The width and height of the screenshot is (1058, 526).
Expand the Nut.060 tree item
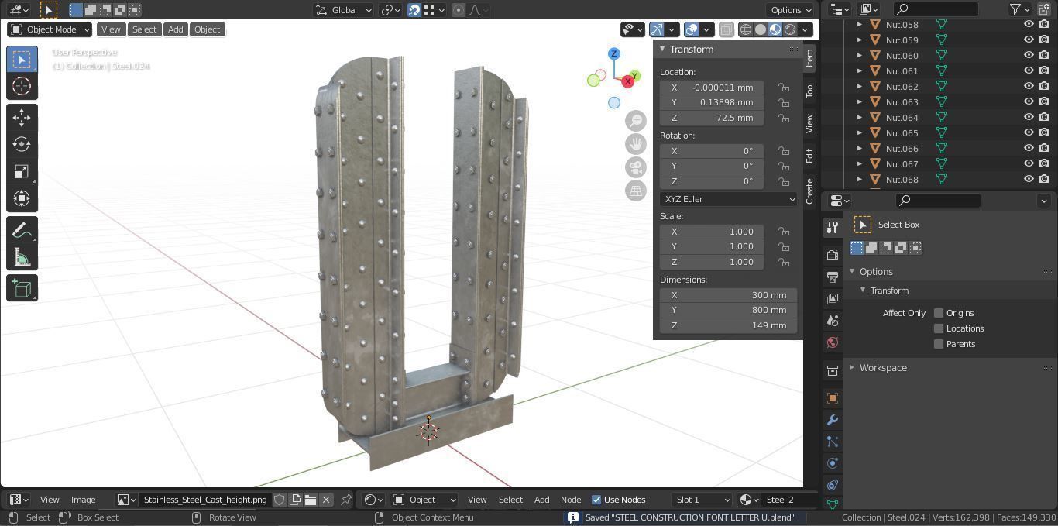[860, 56]
